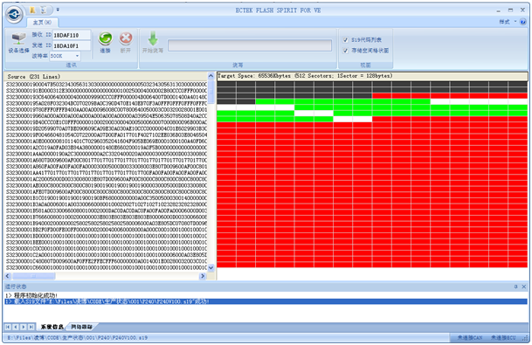Open the round application menu button
This screenshot has height=345, width=532.
pos(14,15)
